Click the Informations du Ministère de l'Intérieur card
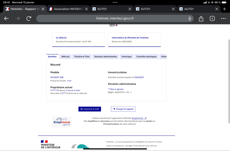The width and height of the screenshot is (230, 151). pyautogui.click(x=134, y=40)
